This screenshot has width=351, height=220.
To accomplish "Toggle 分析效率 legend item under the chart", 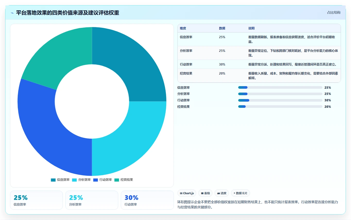I will (x=81, y=180).
